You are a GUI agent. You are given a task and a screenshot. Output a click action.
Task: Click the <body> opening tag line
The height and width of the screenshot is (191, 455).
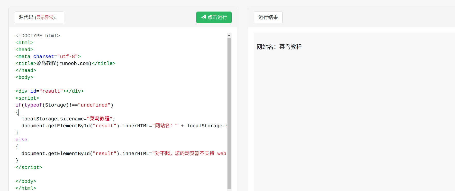24,77
